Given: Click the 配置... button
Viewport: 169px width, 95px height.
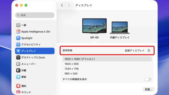Looking at the screenshot, I should 148,89.
